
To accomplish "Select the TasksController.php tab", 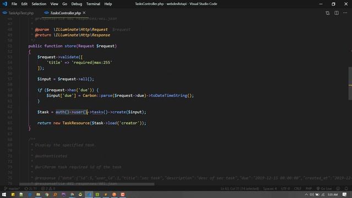I will click(65, 13).
